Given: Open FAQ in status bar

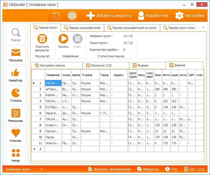Looking at the screenshot, I should click(x=171, y=169).
